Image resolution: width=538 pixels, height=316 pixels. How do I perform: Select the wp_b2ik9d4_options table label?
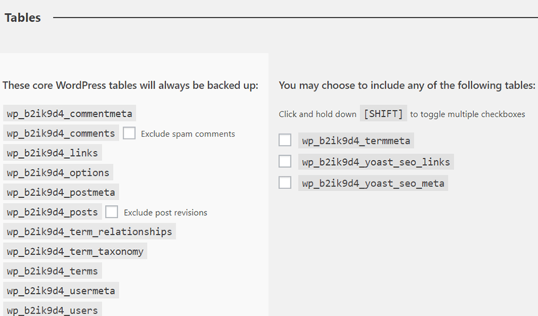58,173
